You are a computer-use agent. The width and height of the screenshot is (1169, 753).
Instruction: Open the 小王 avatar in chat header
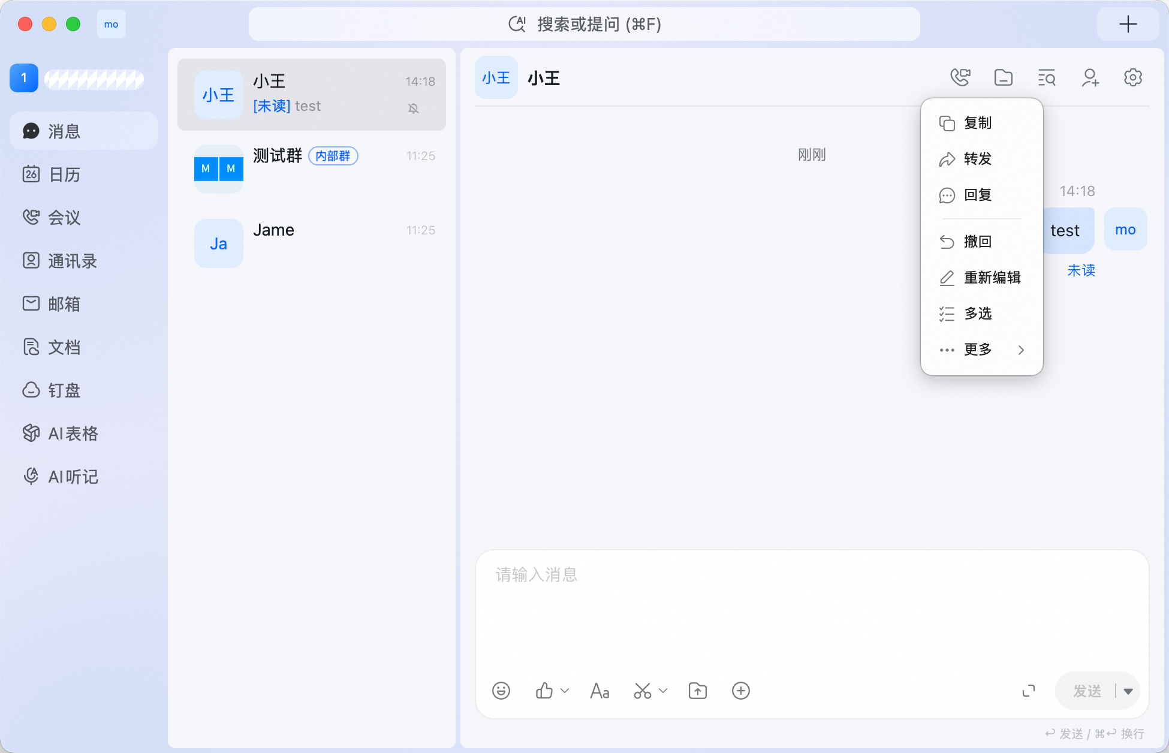pyautogui.click(x=496, y=77)
